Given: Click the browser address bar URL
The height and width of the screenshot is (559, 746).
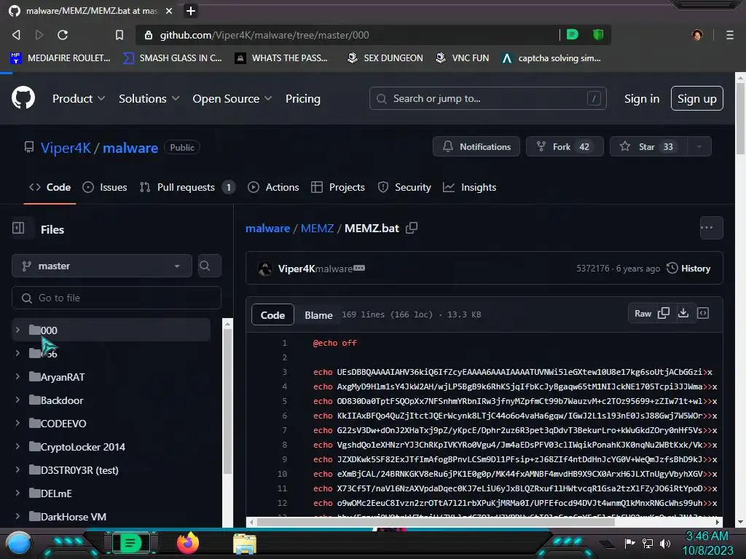Looking at the screenshot, I should point(264,35).
